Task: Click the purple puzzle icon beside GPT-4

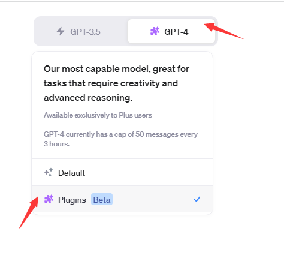Action: 155,31
